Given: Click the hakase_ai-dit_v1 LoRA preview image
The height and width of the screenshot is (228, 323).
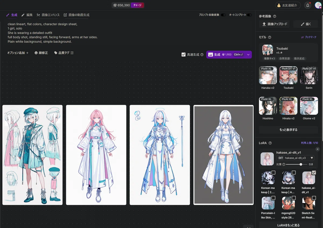Looking at the screenshot, I should point(267,159).
